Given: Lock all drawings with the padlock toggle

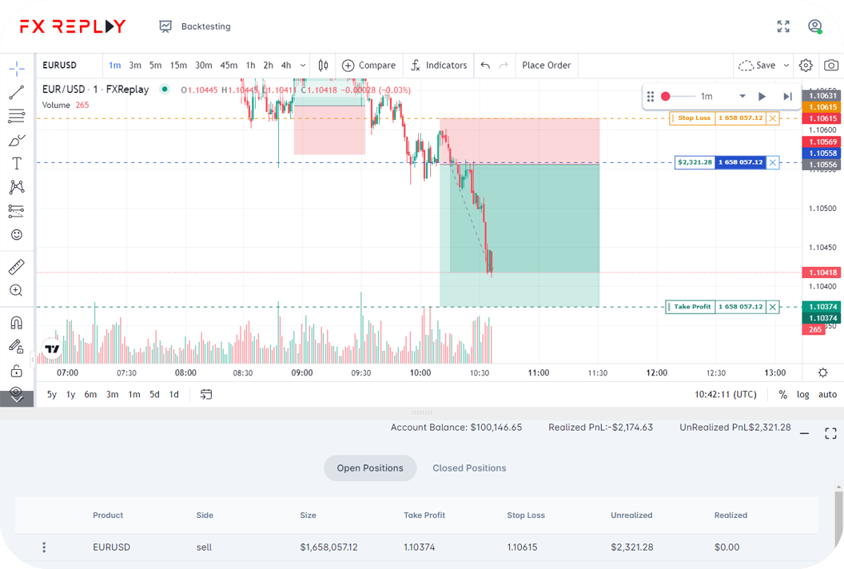Looking at the screenshot, I should tap(17, 370).
